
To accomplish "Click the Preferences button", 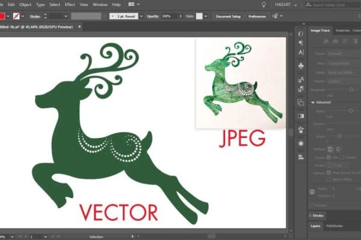I will coord(258,16).
